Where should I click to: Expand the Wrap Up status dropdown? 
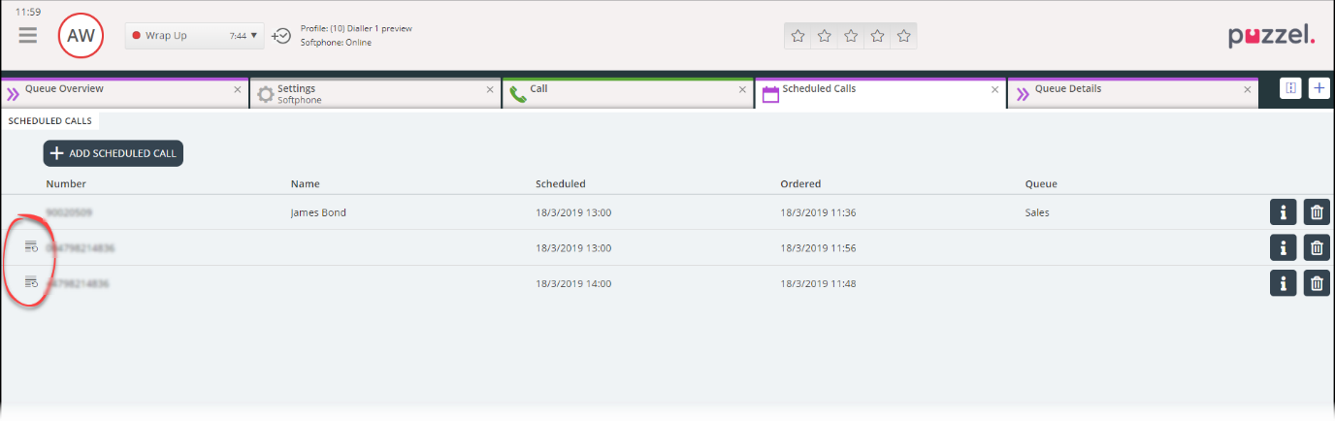254,36
